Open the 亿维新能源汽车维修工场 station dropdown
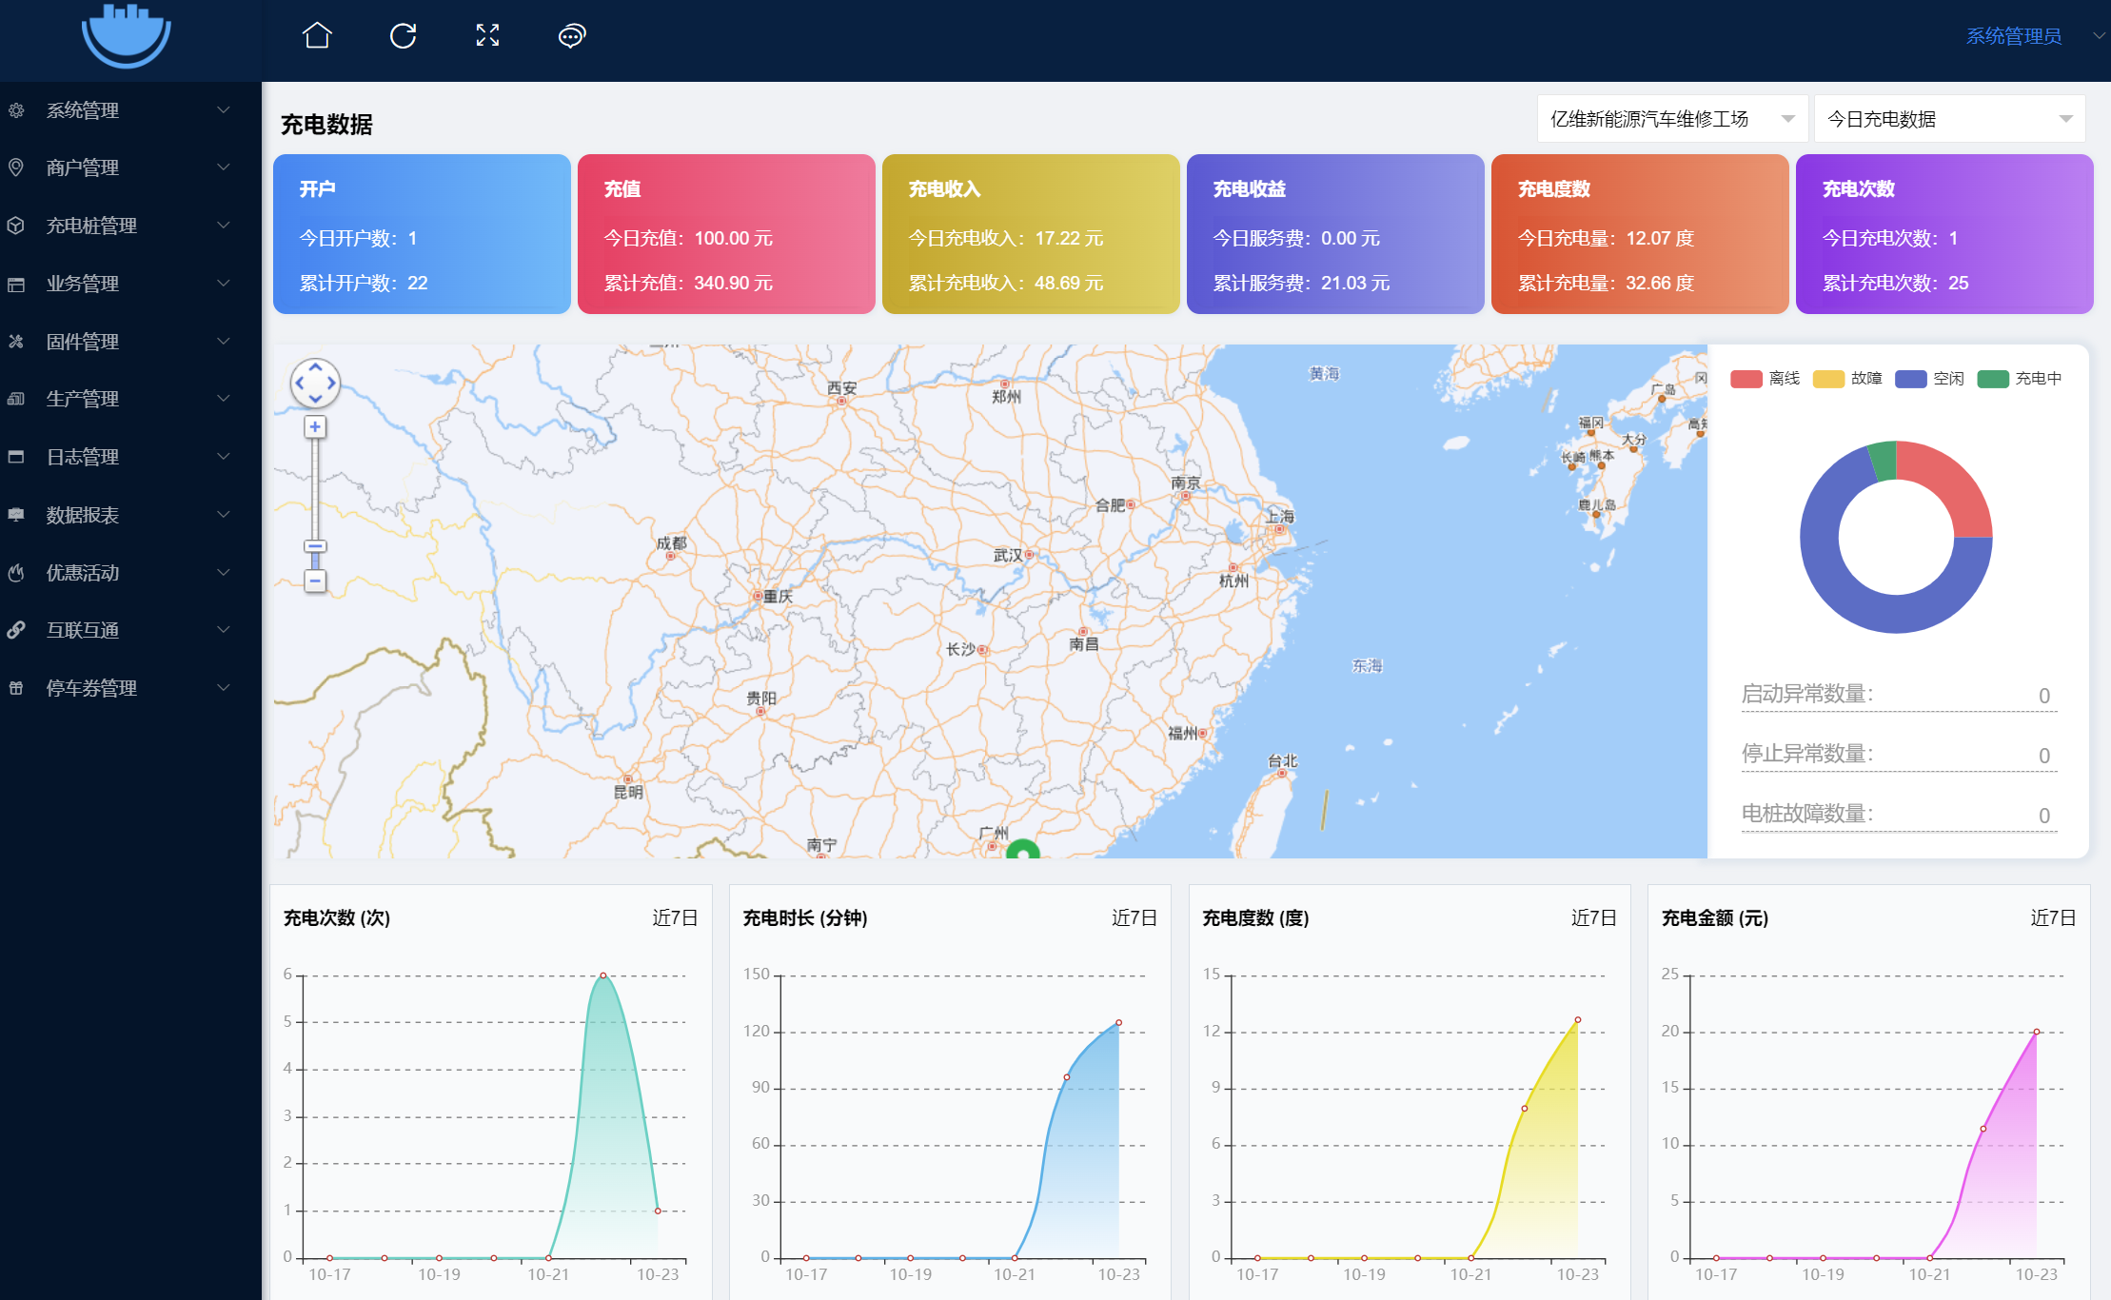 pyautogui.click(x=1671, y=119)
